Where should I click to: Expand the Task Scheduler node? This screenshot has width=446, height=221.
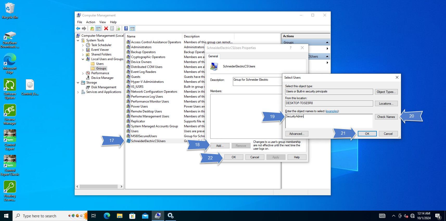click(83, 45)
